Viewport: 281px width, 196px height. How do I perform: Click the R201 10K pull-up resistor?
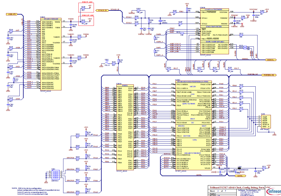pyautogui.click(x=187, y=9)
